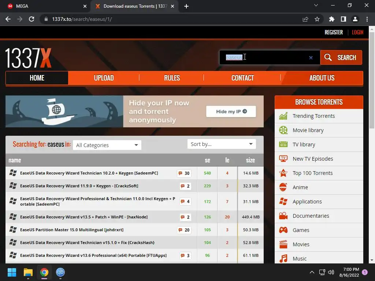This screenshot has width=375, height=281.
Task: Open the UPLOAD menu item
Action: click(104, 78)
